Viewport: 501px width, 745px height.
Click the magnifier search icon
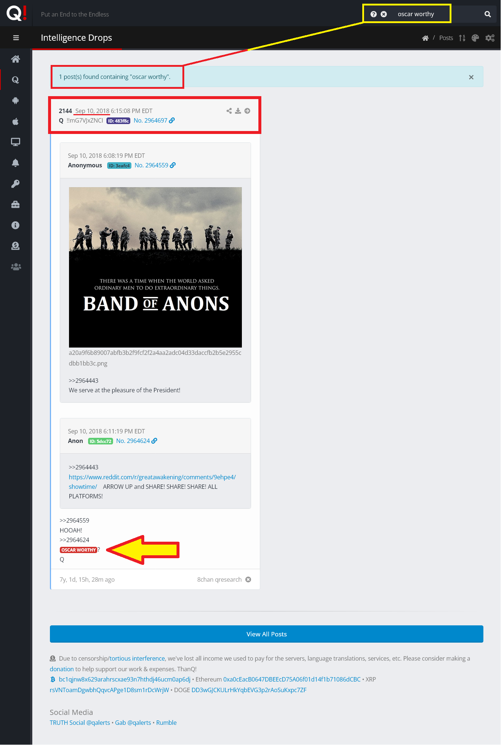(487, 14)
